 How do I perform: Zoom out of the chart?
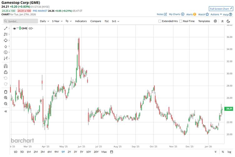(x=6, y=104)
